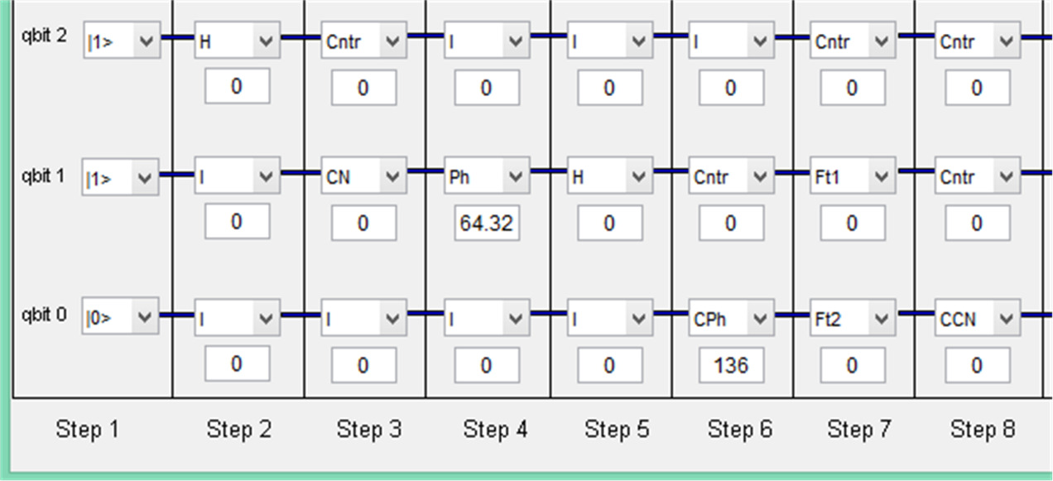Open the Ft2 gate dropdown on qbit 0
1053x481 pixels.
click(852, 318)
